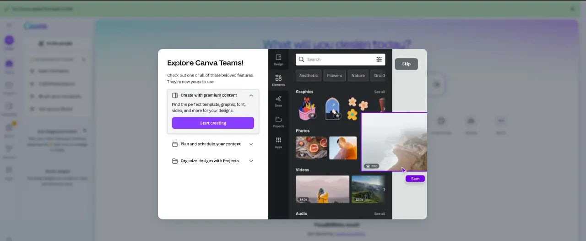Click the Projects folder icon in dark sidebar

(x=278, y=119)
